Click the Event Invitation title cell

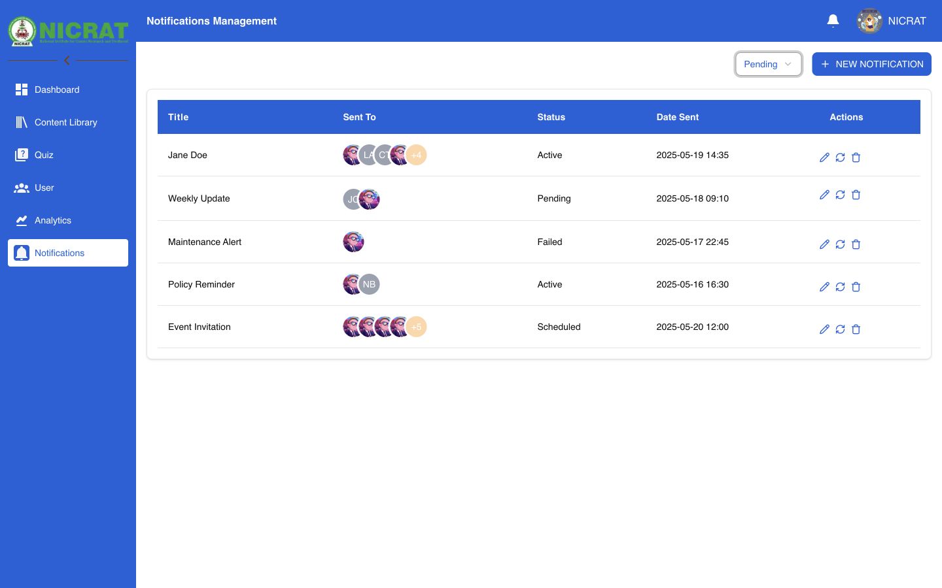[x=200, y=327]
